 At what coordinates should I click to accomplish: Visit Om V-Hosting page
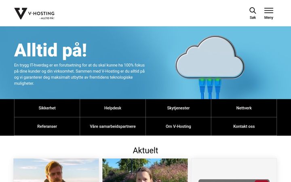pos(178,127)
